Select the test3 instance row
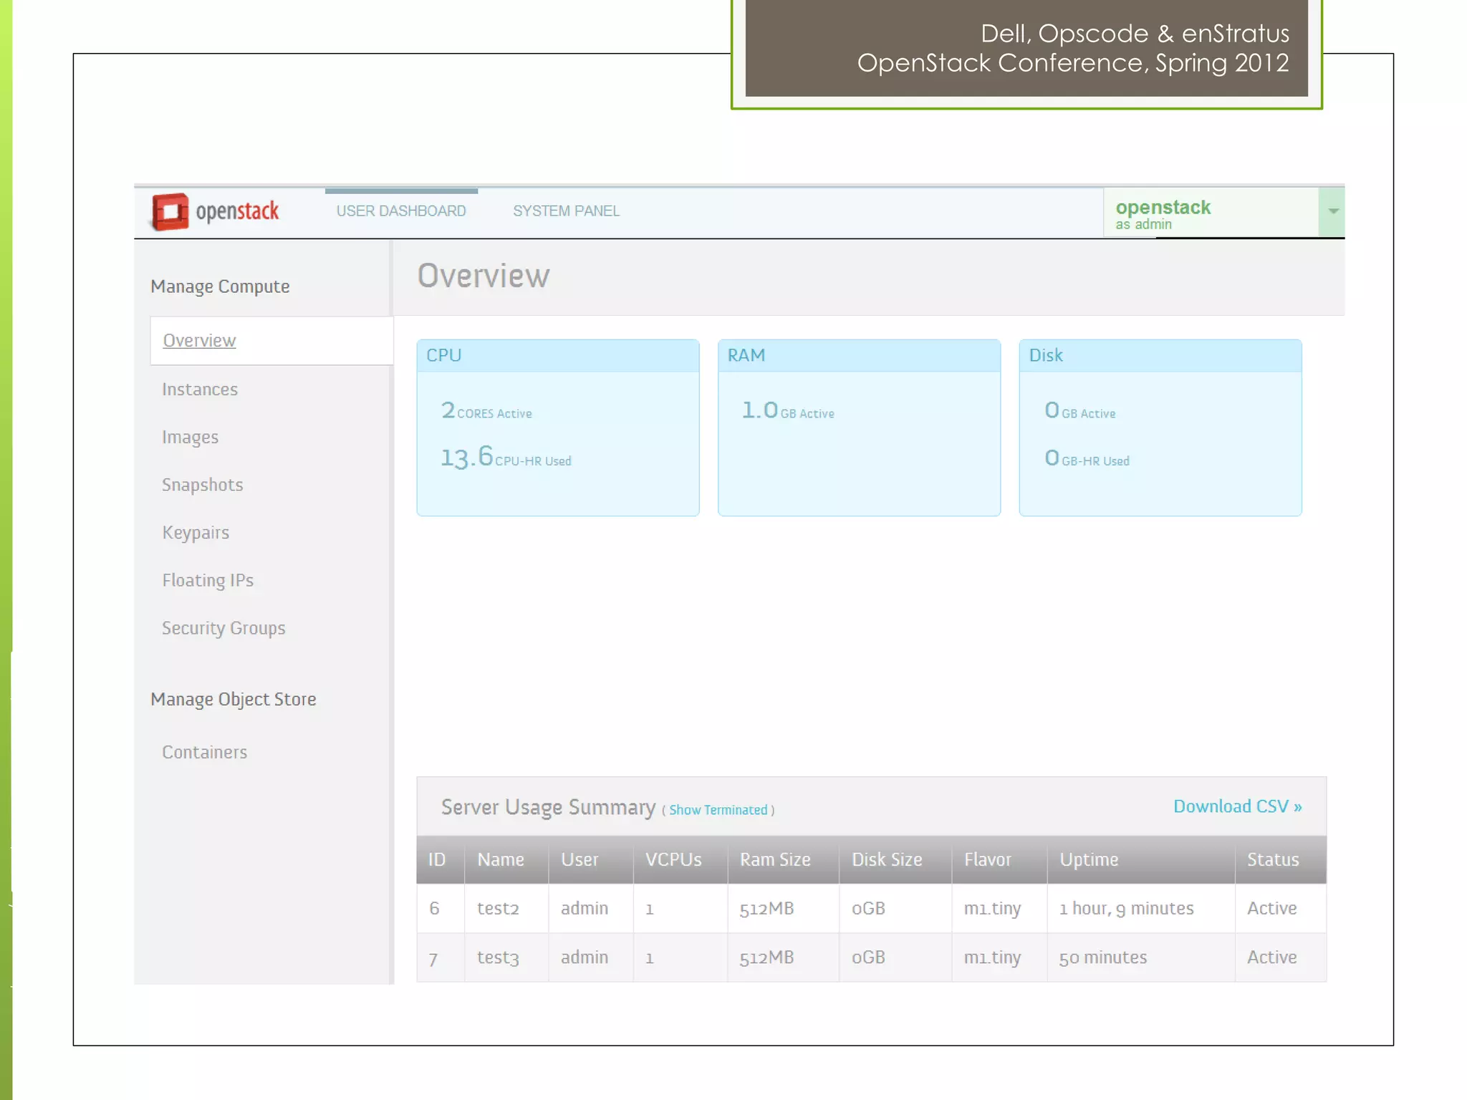 point(498,958)
